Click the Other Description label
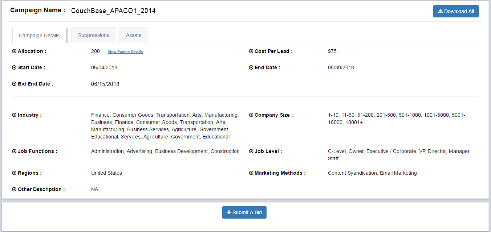 [41, 189]
